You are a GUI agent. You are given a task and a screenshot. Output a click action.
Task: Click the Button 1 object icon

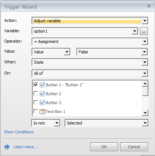pyautogui.click(x=42, y=85)
